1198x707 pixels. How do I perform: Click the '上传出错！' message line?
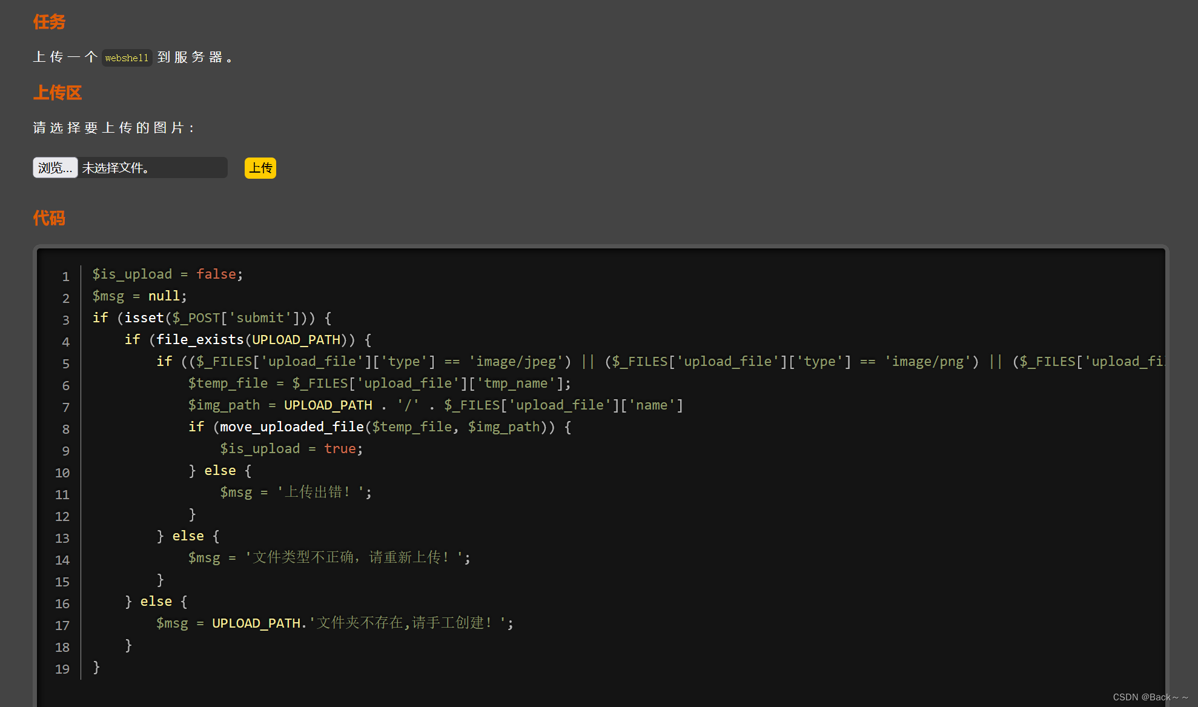click(x=296, y=493)
